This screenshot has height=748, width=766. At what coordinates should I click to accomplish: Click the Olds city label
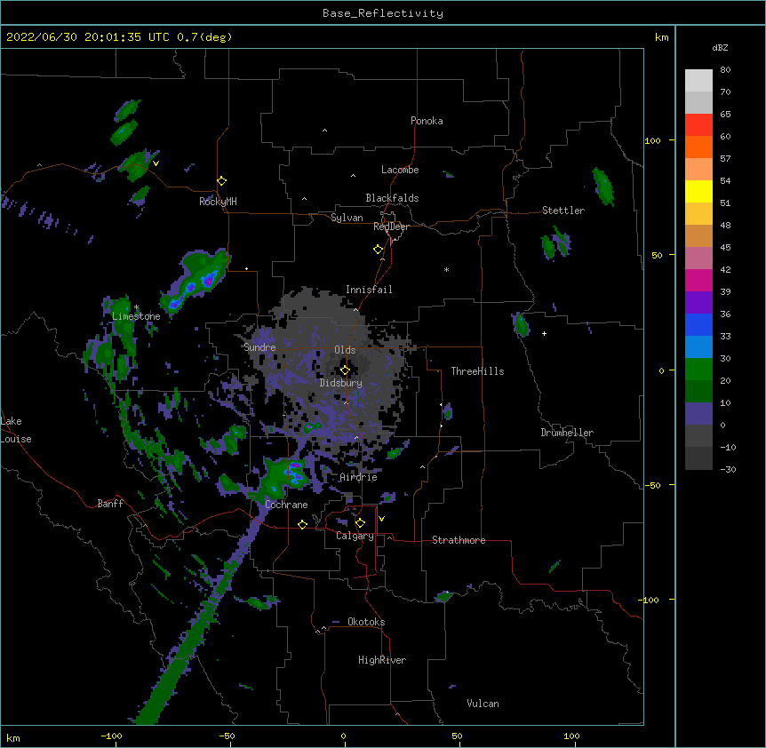(x=345, y=350)
